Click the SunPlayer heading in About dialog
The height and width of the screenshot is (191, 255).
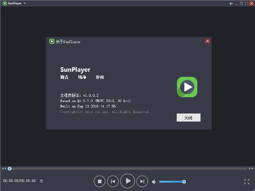[75, 70]
